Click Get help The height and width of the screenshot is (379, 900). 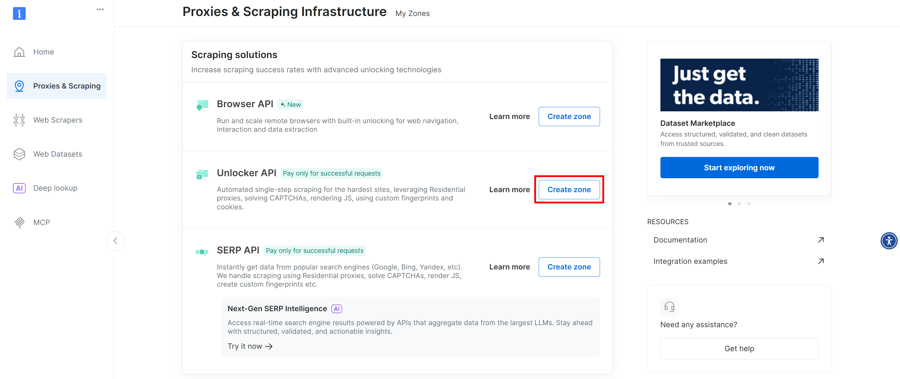click(739, 348)
